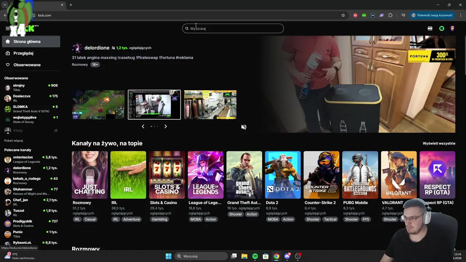The image size is (466, 262).
Task: Open recommended channel Punio
Action: [x=31, y=234]
